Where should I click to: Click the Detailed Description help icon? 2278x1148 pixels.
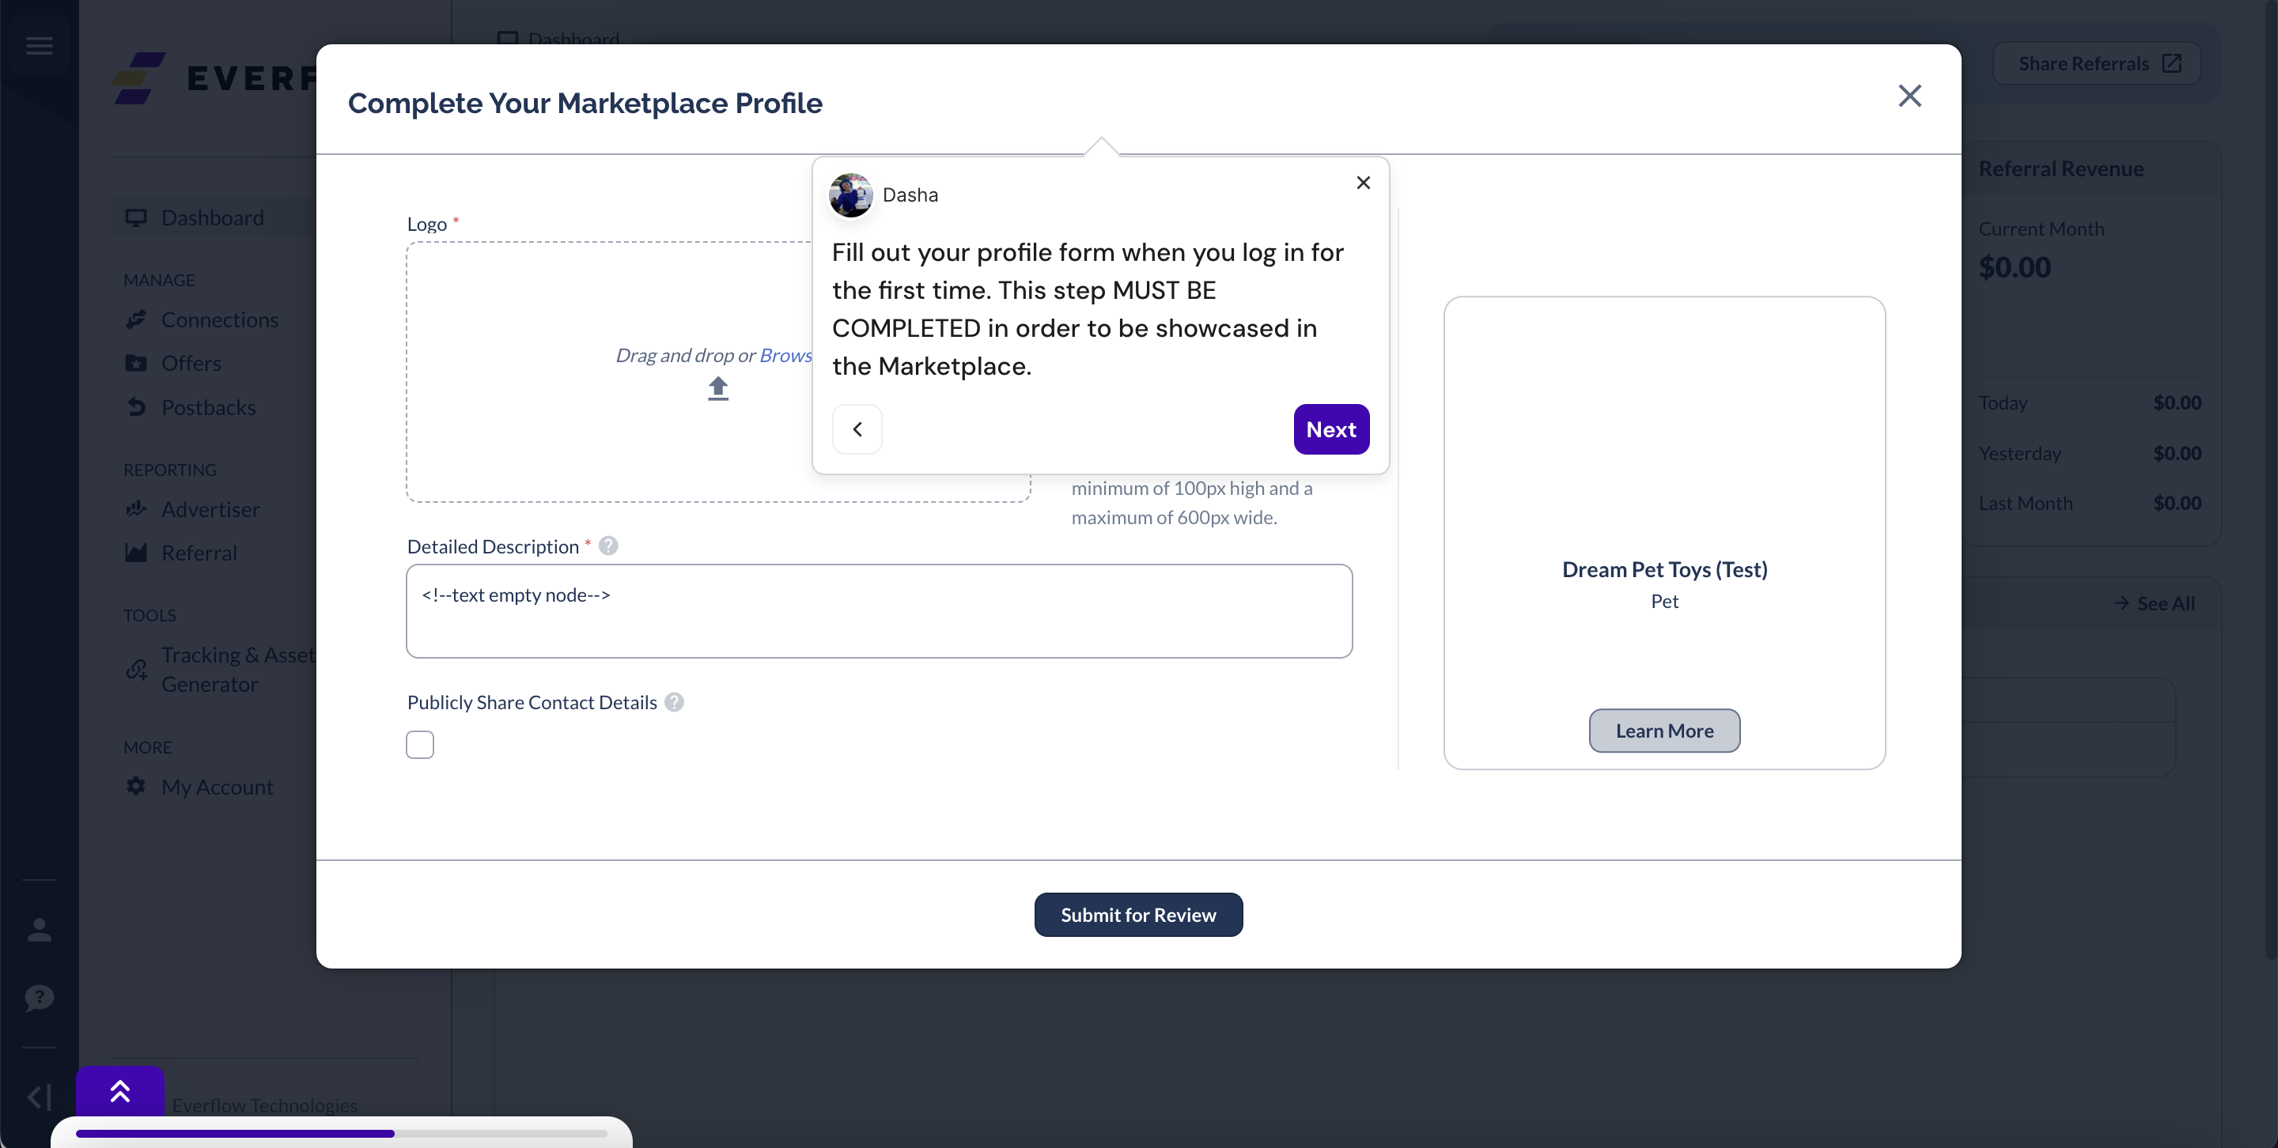tap(608, 546)
